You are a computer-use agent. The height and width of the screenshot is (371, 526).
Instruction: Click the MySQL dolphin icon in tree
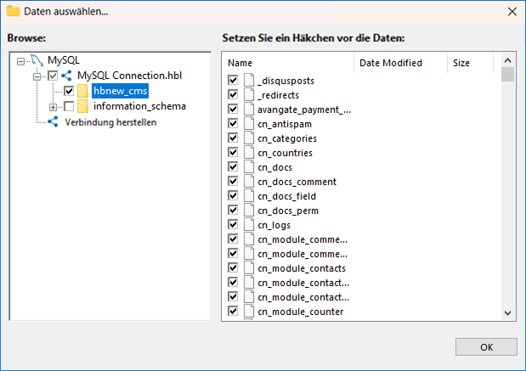[37, 60]
